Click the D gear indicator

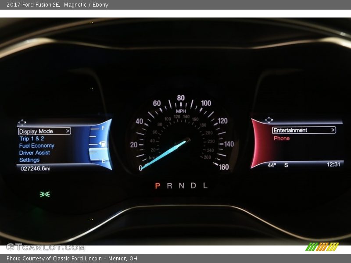tap(193, 185)
